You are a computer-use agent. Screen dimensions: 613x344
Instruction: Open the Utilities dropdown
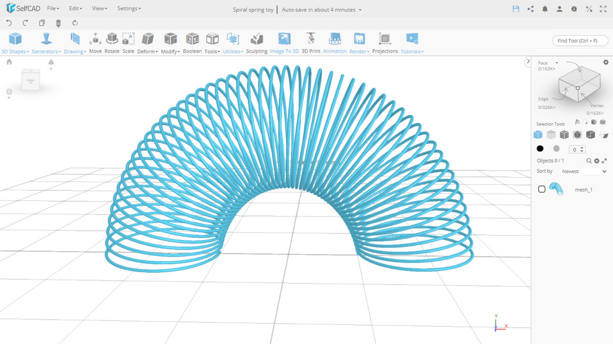tap(233, 43)
